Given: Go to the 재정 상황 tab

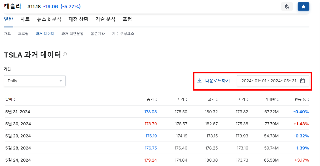Looking at the screenshot, I should tap(78, 19).
